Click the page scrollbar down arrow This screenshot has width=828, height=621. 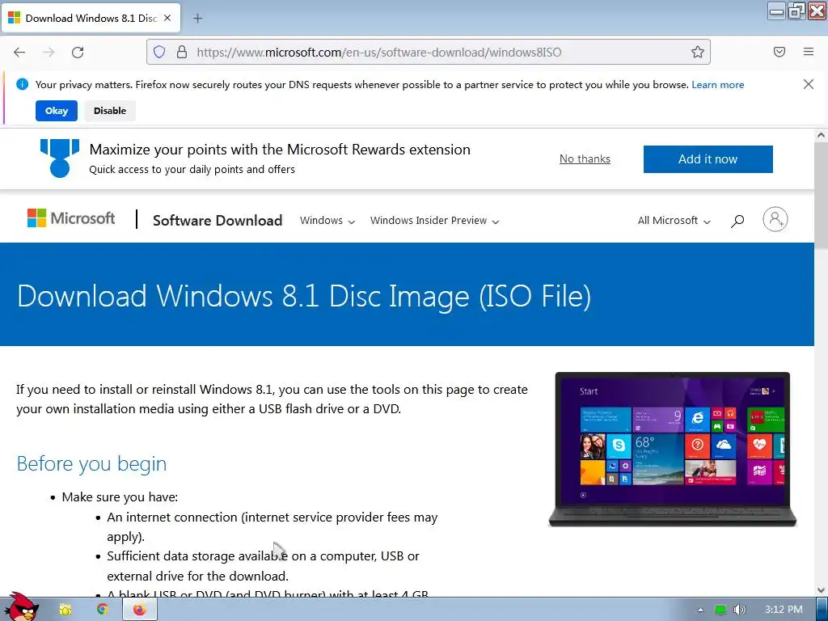pyautogui.click(x=821, y=589)
